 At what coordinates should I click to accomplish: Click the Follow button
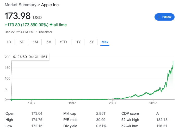164,17
